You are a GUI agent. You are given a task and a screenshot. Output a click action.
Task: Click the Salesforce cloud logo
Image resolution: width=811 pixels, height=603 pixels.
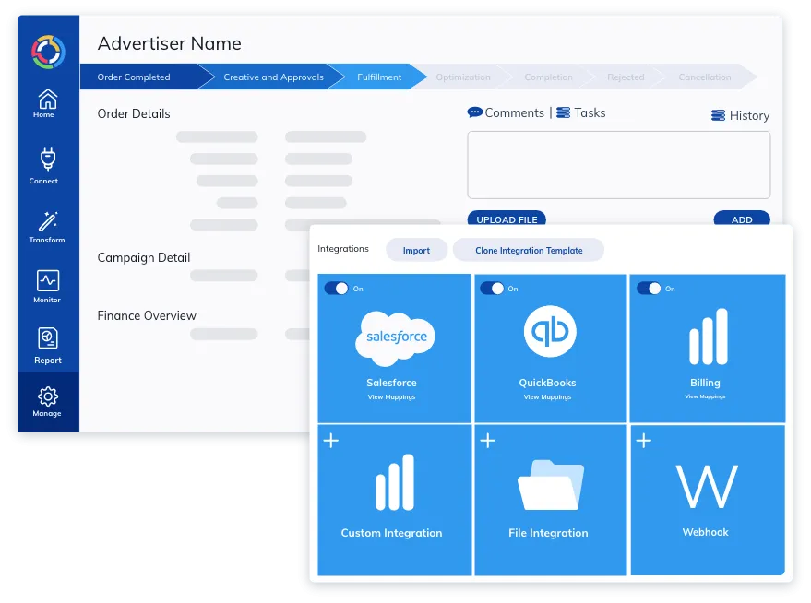pyautogui.click(x=395, y=338)
